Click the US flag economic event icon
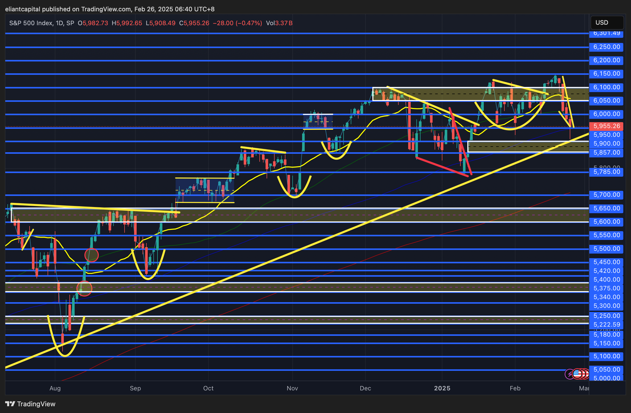This screenshot has height=413, width=631. pos(577,374)
